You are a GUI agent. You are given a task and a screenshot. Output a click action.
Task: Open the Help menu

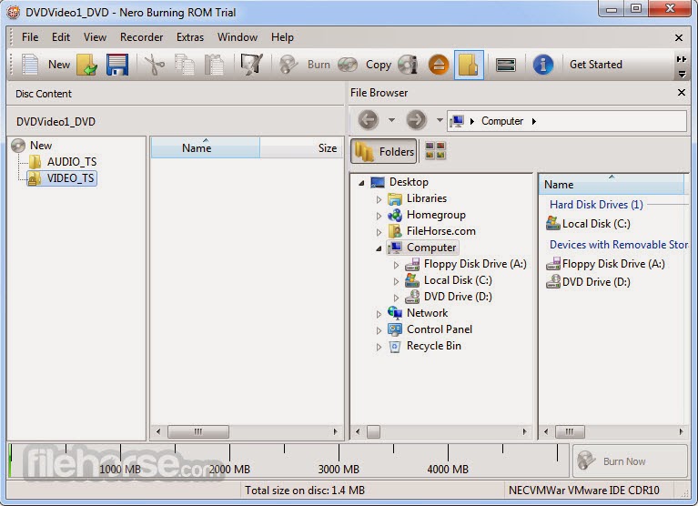coord(282,37)
